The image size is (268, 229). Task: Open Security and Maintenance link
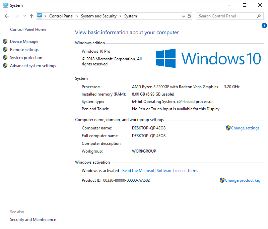pos(33,220)
